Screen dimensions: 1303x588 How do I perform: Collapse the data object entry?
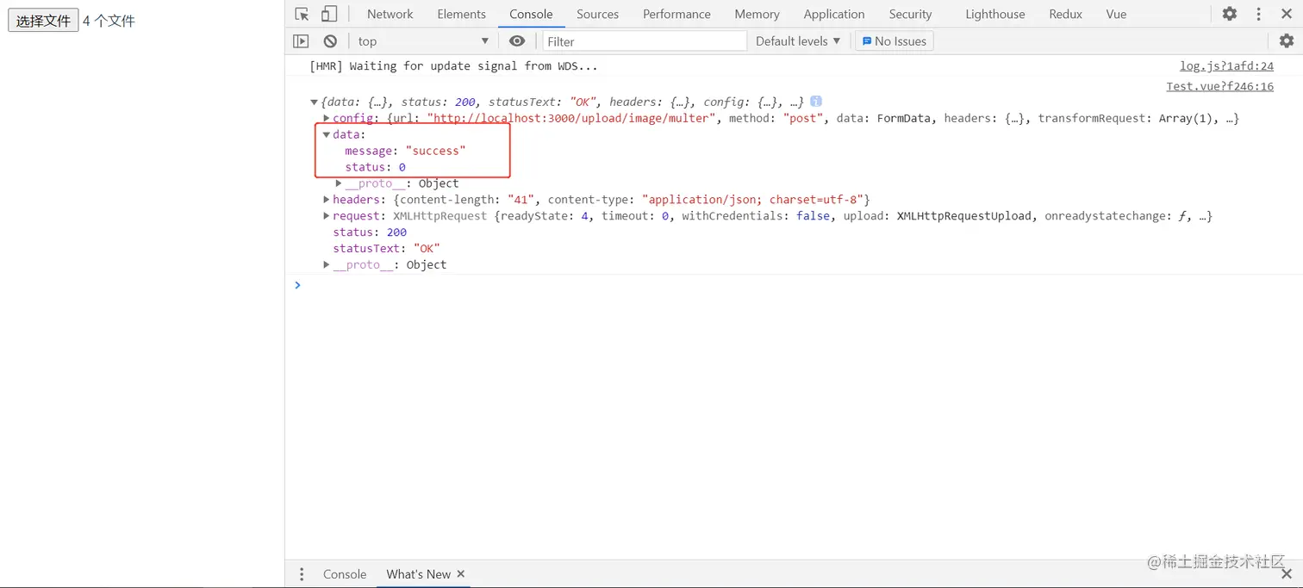point(327,134)
